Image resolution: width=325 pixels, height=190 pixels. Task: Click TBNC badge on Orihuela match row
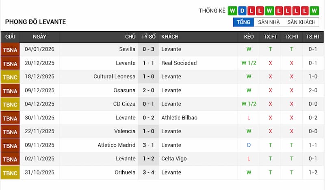point(10,173)
